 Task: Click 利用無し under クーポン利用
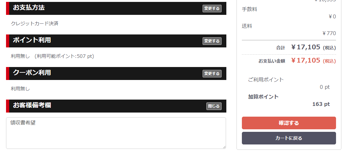(20, 89)
